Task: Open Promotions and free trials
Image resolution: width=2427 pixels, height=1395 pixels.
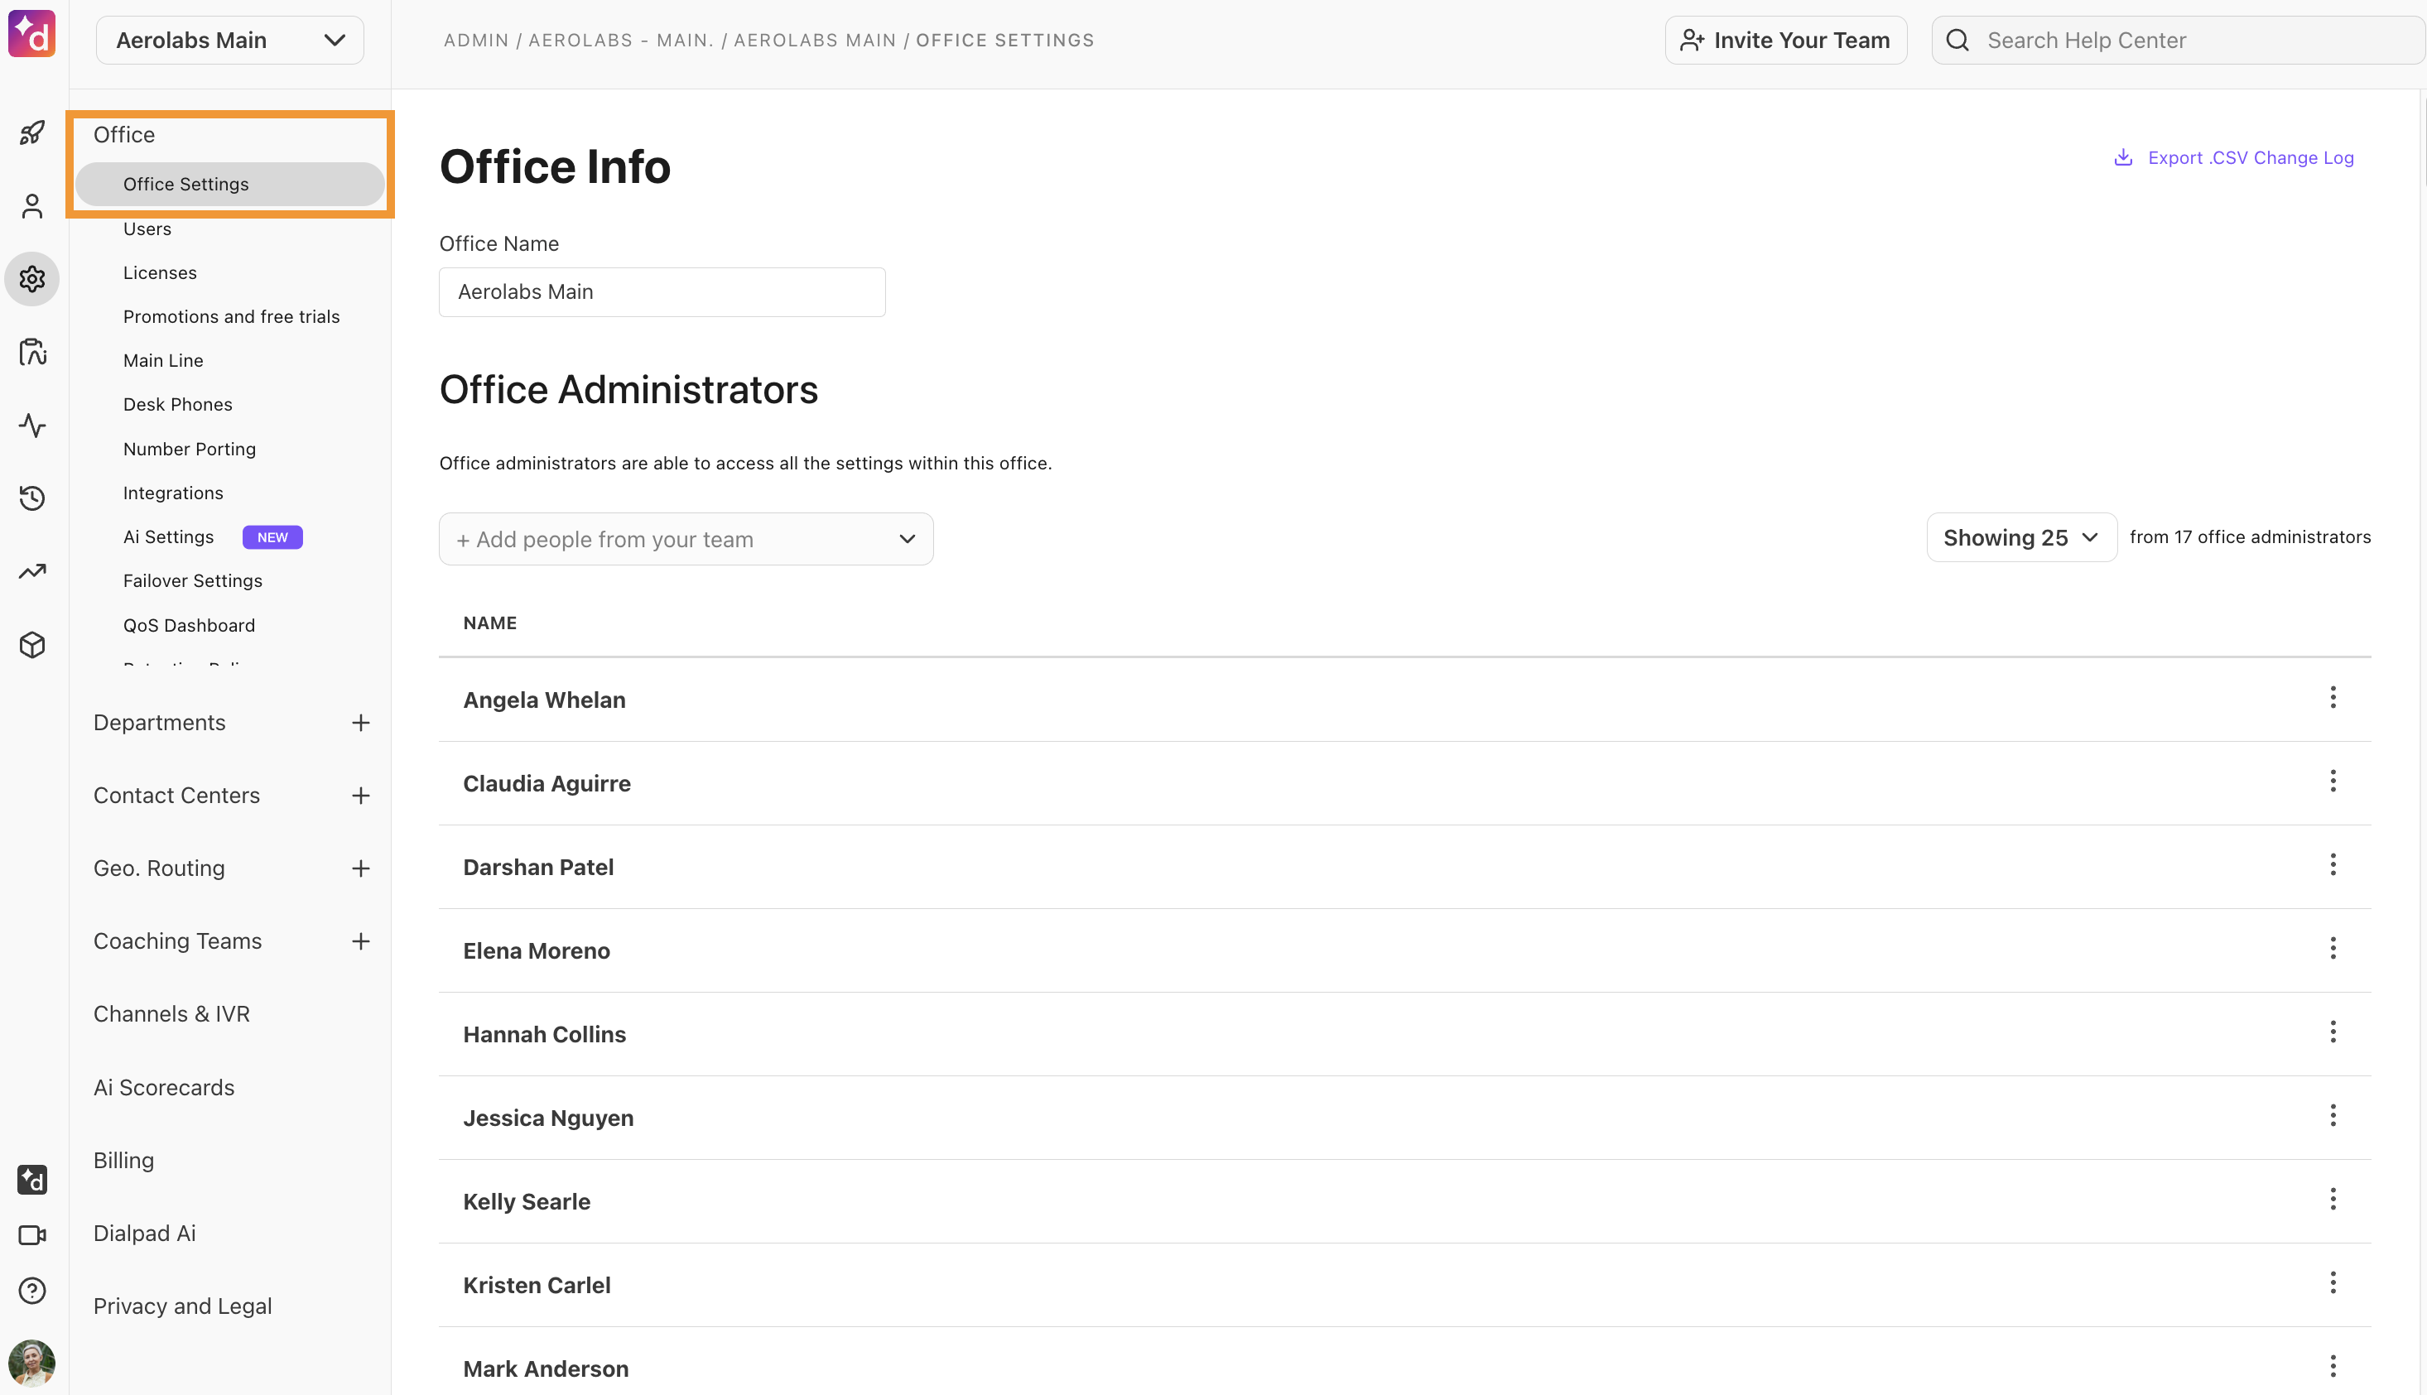Action: tap(232, 317)
